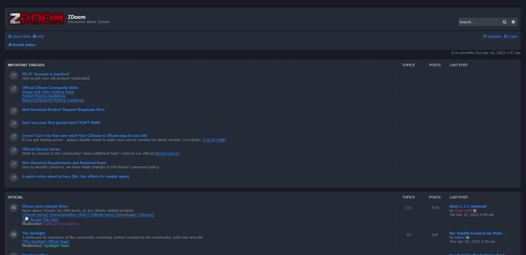Open the Register link

pyautogui.click(x=492, y=37)
